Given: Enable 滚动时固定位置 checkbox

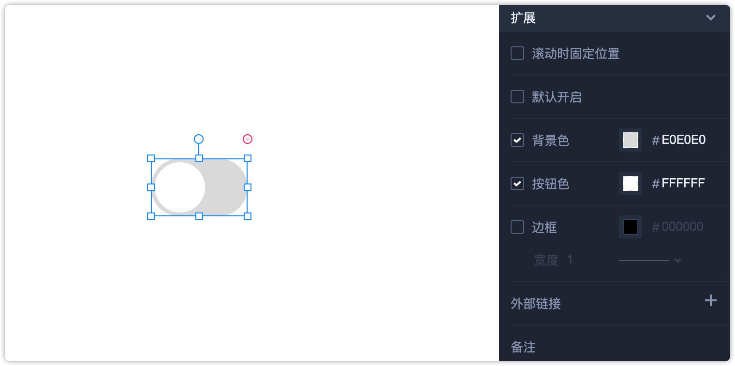Looking at the screenshot, I should click(x=517, y=53).
